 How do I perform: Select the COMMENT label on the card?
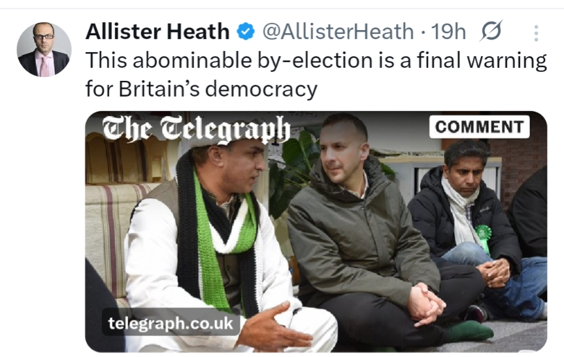point(479,127)
